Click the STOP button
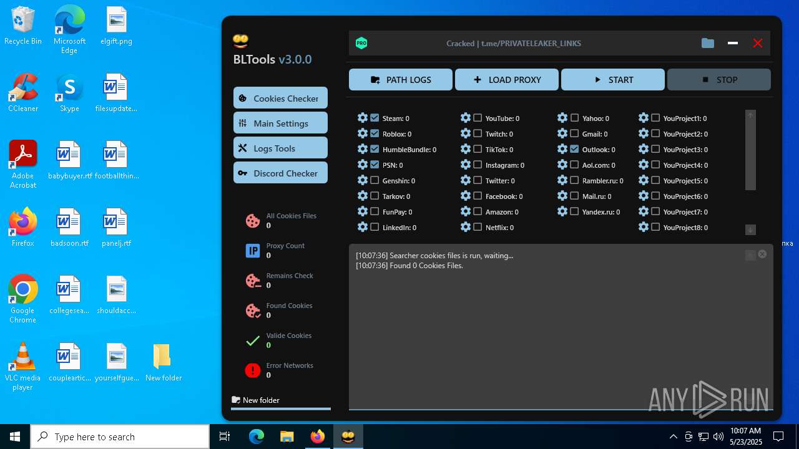799x449 pixels. [719, 80]
